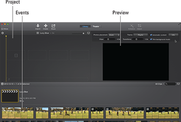This screenshot has width=181, height=122.
Task: Click the round settings icon above timeline
Action: 3,33
